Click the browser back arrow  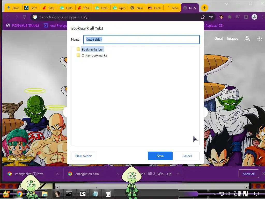click(8, 17)
